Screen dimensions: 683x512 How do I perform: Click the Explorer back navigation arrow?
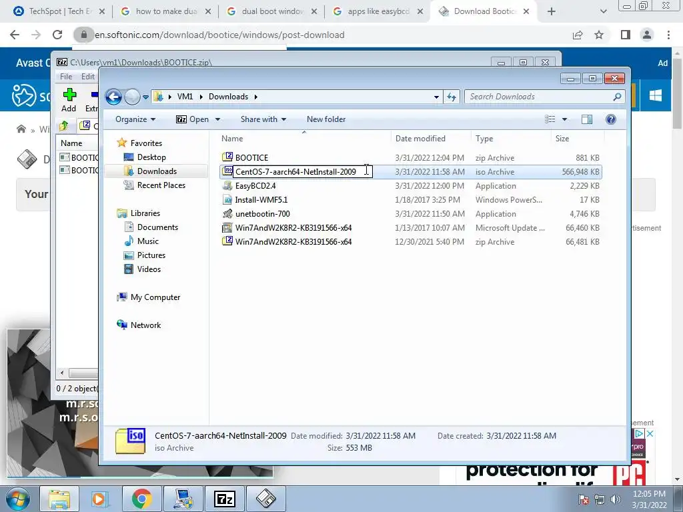pos(113,97)
